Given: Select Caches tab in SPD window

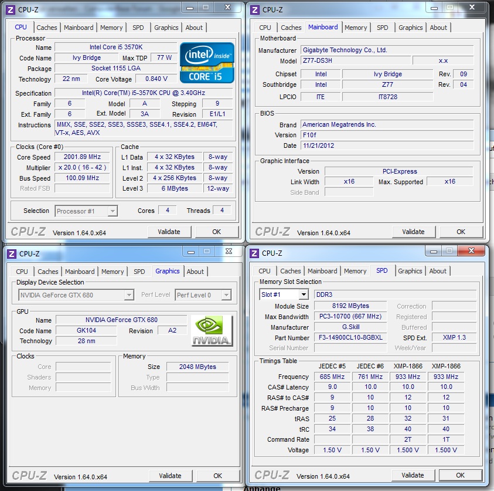Looking at the screenshot, I should pyautogui.click(x=291, y=271).
